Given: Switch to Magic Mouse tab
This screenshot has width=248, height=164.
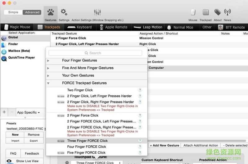Looking at the screenshot, I should pos(17,27).
